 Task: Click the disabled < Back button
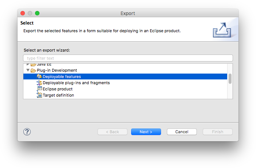coord(112,132)
